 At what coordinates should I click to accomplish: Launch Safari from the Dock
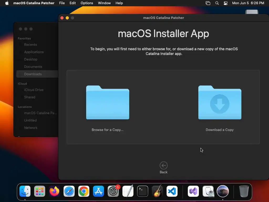69,191
